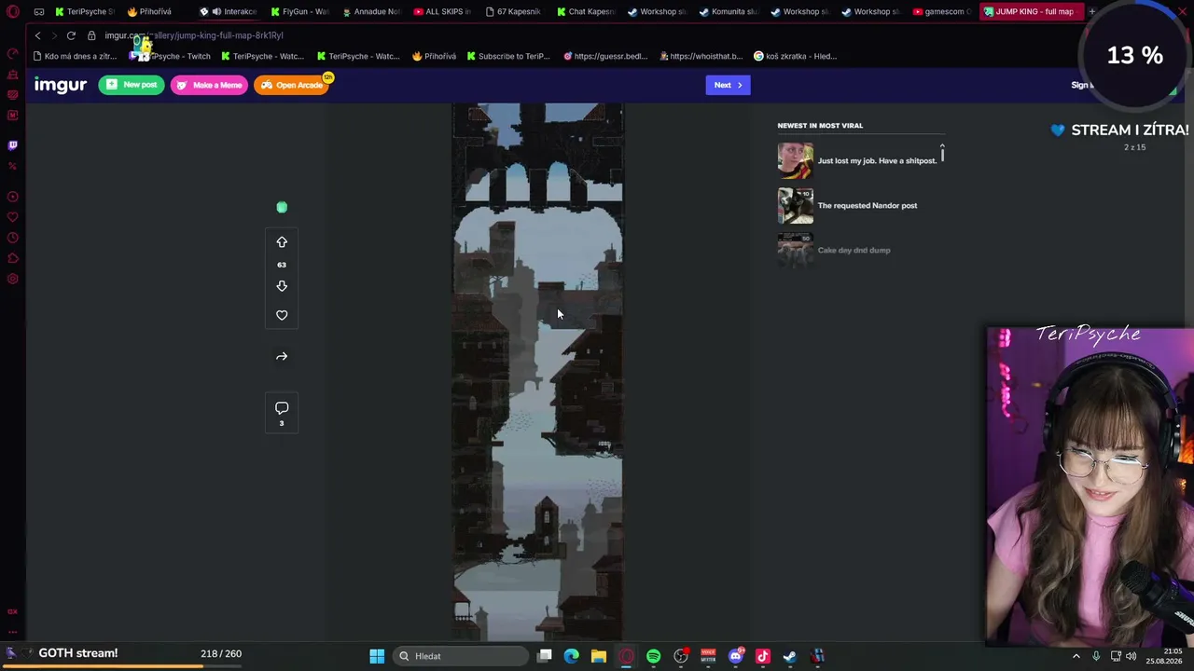Switch to Opera GX on the taskbar

[626, 656]
